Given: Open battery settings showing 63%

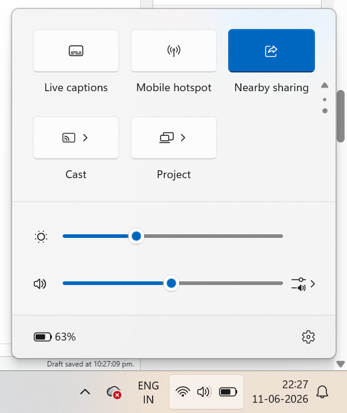Looking at the screenshot, I should [55, 336].
